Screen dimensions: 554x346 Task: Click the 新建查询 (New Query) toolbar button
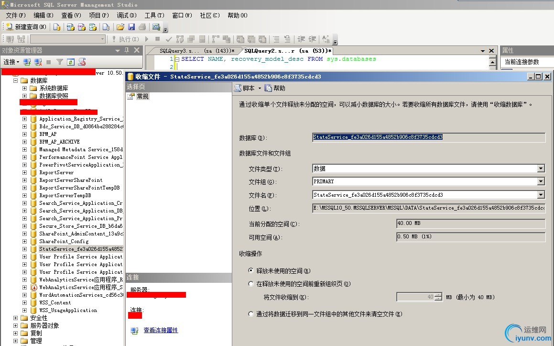point(26,27)
